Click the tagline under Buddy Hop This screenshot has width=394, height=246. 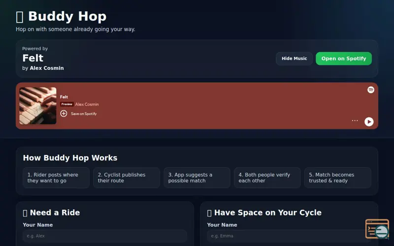[x=75, y=29]
